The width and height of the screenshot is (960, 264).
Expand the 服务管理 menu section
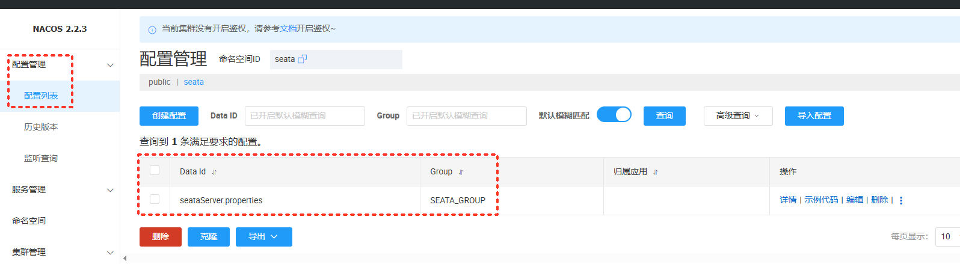coord(110,190)
